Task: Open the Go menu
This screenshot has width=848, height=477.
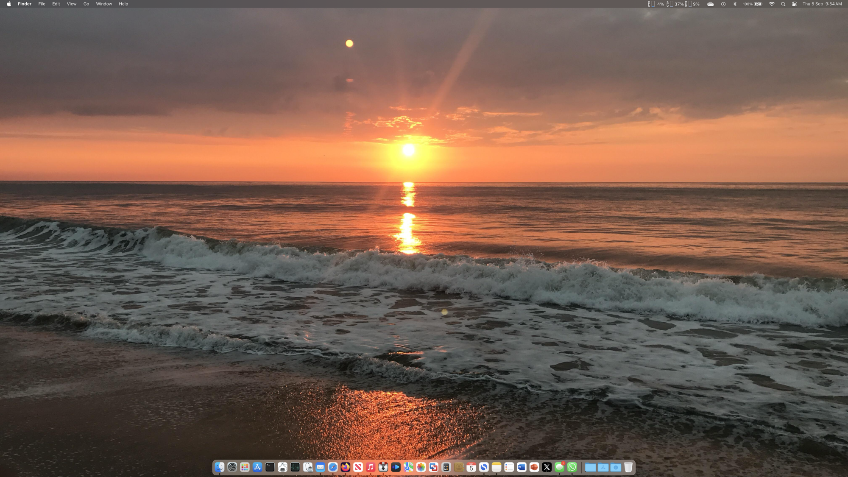Action: tap(86, 4)
